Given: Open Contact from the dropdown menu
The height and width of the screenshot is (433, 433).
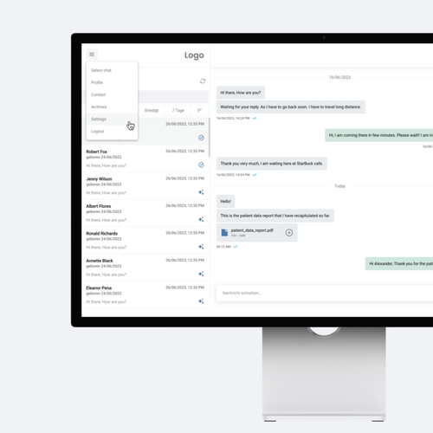Looking at the screenshot, I should pos(112,94).
